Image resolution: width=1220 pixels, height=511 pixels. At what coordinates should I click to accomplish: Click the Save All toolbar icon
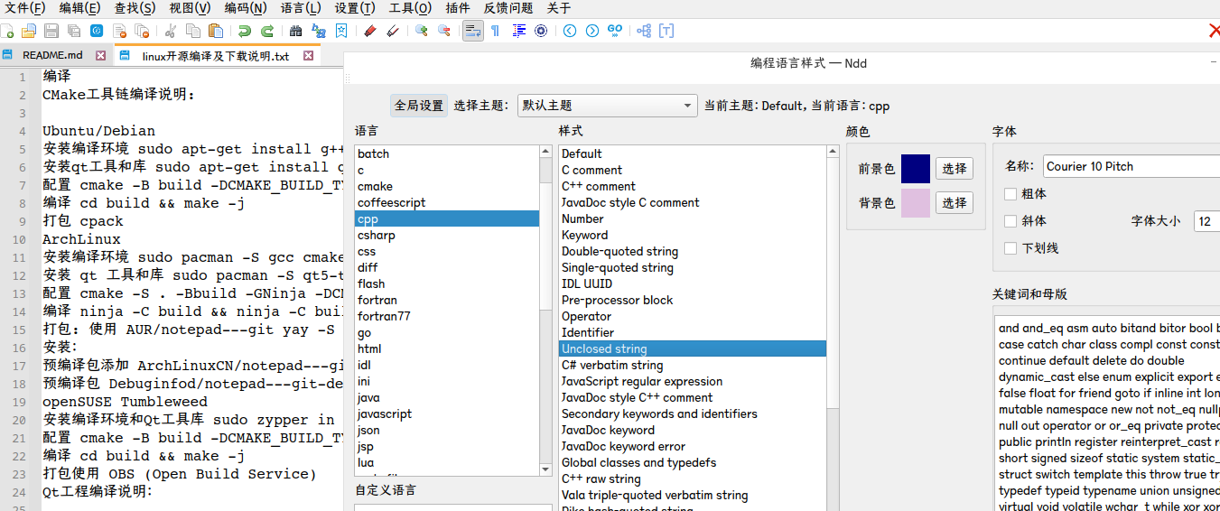[x=74, y=31]
